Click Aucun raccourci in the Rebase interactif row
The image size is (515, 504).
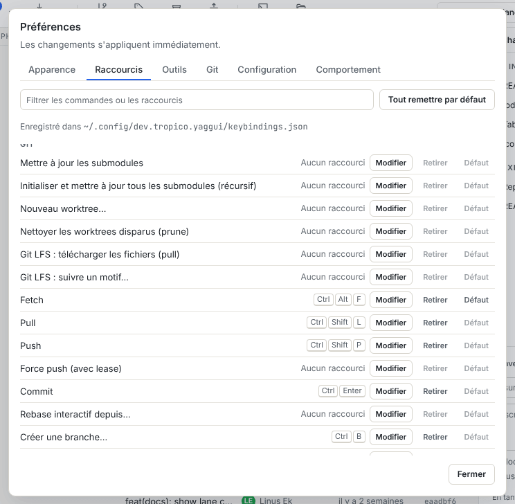click(x=333, y=414)
